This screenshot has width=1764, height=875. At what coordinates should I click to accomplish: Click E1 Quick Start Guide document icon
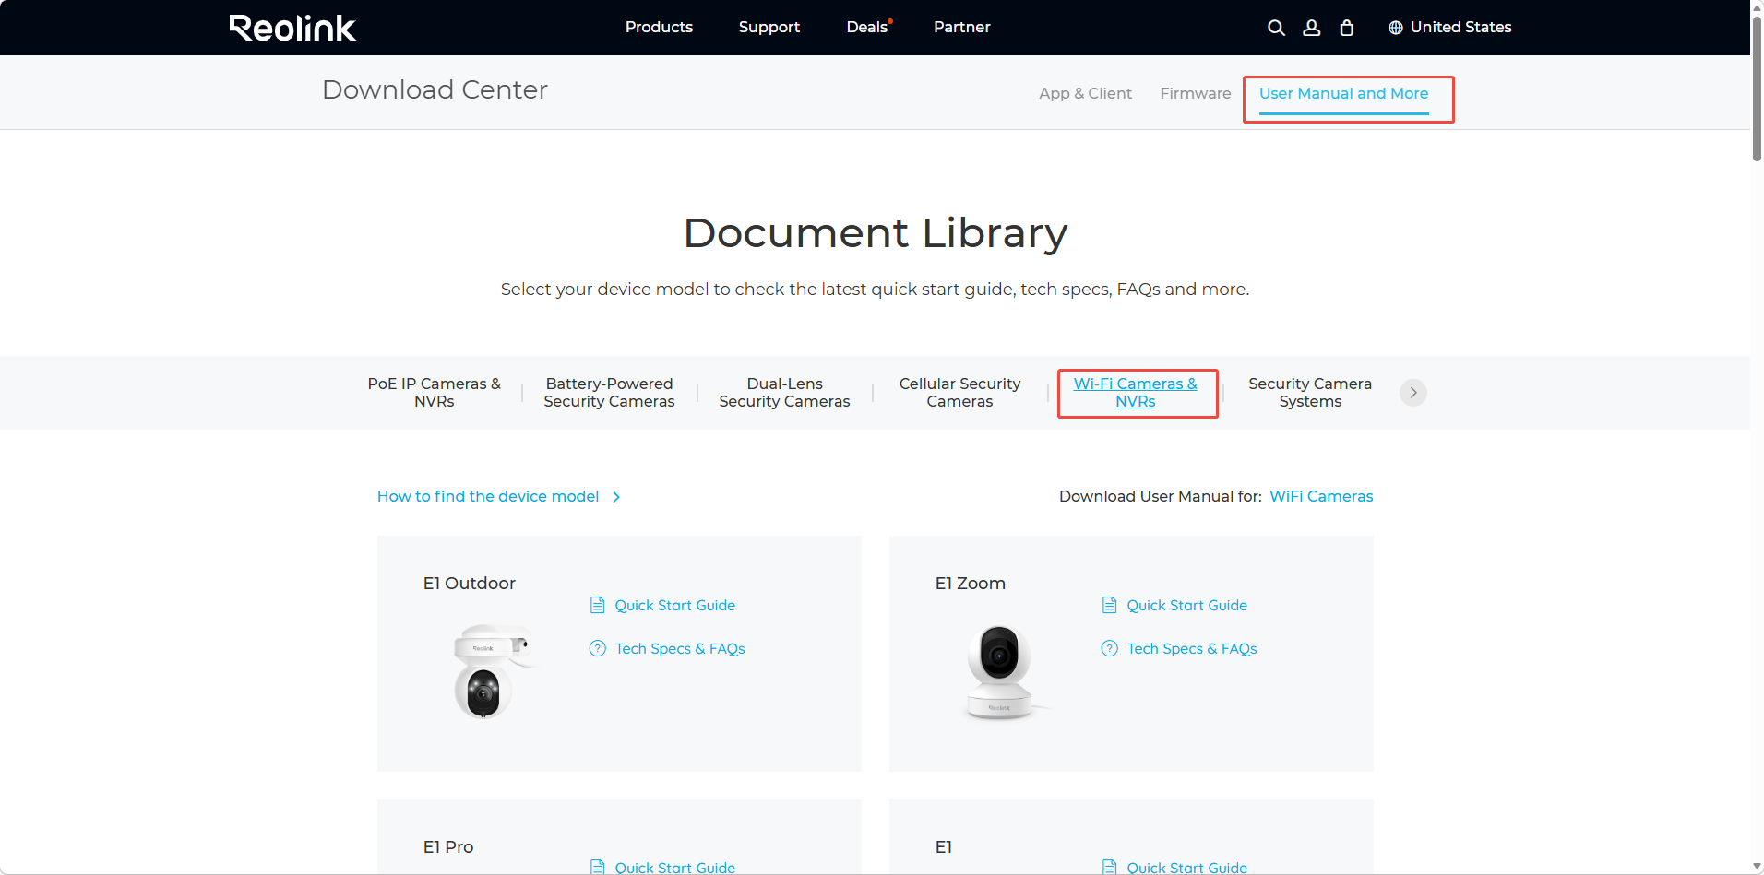tap(1109, 867)
